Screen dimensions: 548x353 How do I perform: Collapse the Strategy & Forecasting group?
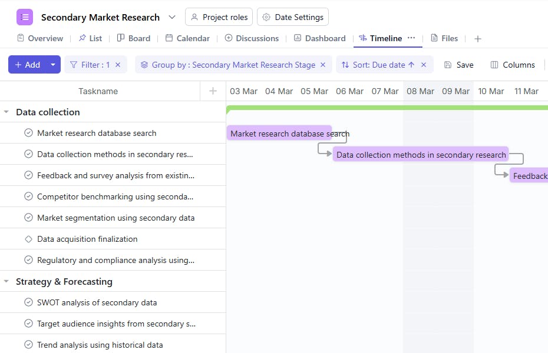[x=6, y=282]
